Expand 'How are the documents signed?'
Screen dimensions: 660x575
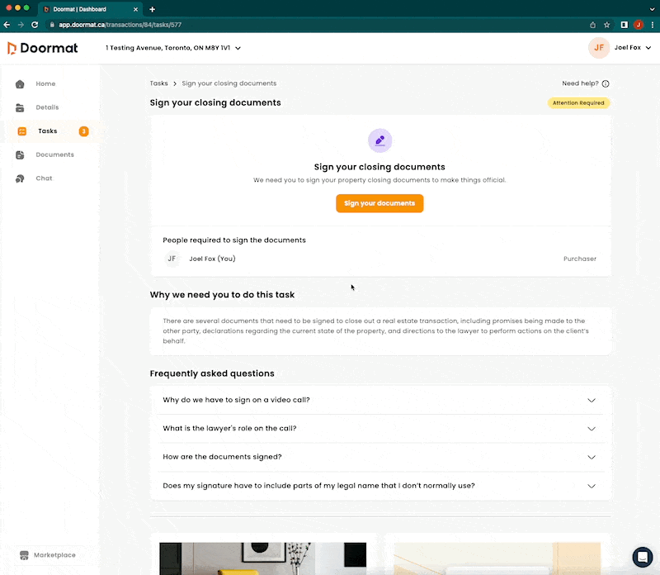coord(591,457)
